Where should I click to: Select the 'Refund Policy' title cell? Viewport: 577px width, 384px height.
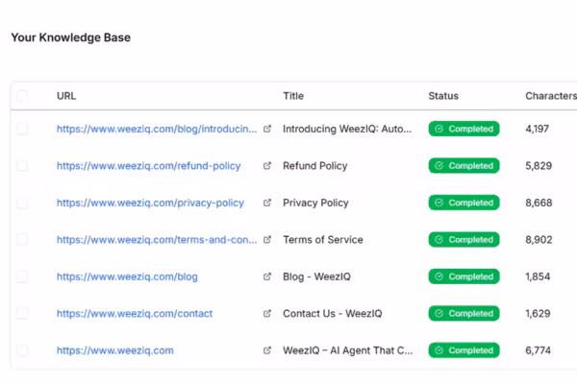tap(315, 166)
